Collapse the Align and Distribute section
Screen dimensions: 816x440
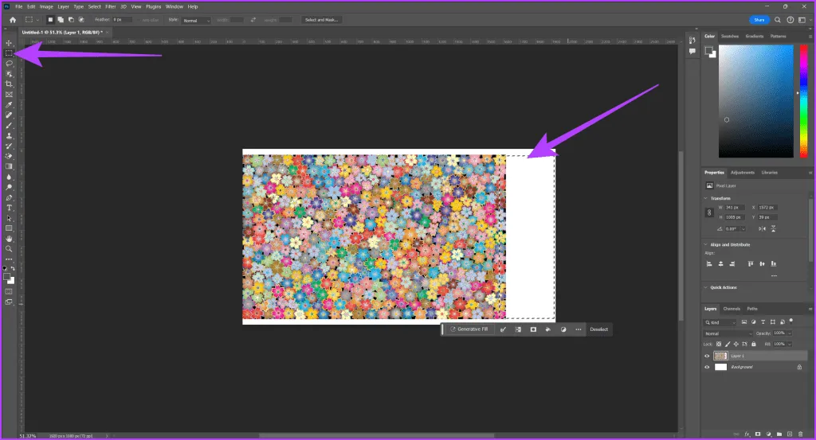click(x=706, y=244)
